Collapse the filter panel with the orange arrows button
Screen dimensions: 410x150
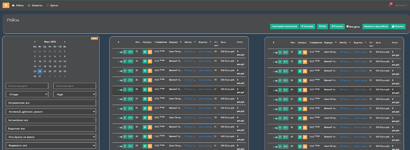coord(94,39)
